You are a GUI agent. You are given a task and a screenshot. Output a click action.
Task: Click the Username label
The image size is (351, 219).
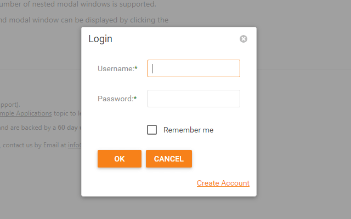point(115,68)
